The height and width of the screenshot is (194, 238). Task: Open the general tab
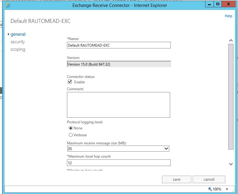pyautogui.click(x=18, y=34)
